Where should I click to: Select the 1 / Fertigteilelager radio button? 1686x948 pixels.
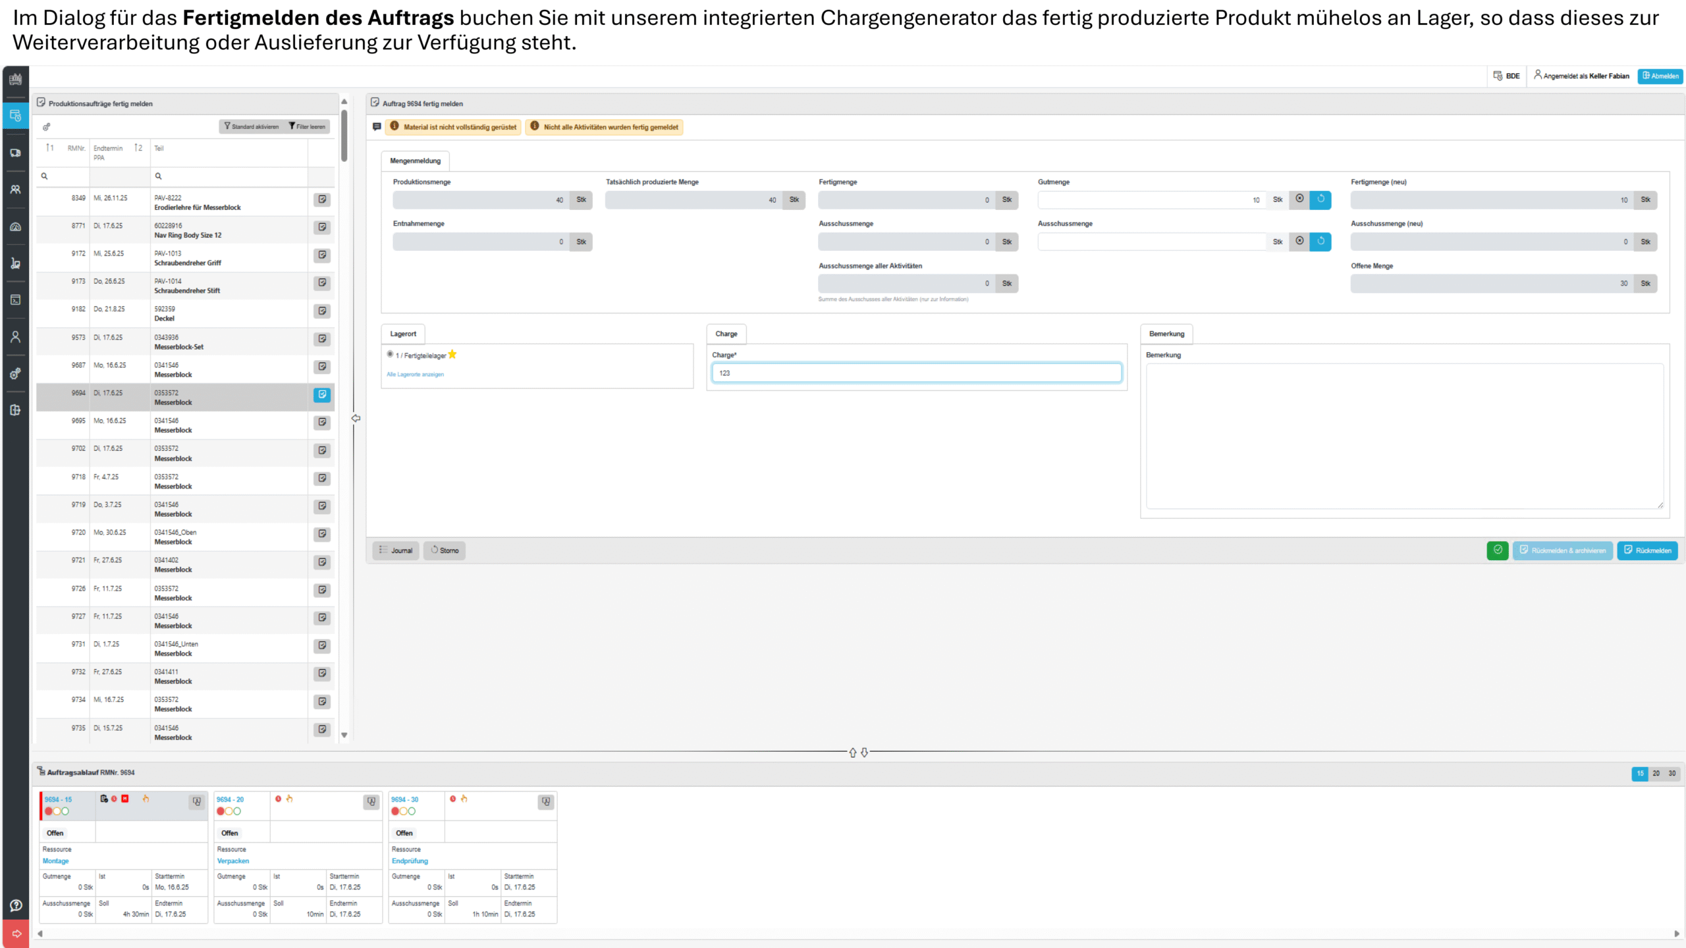[x=390, y=354]
